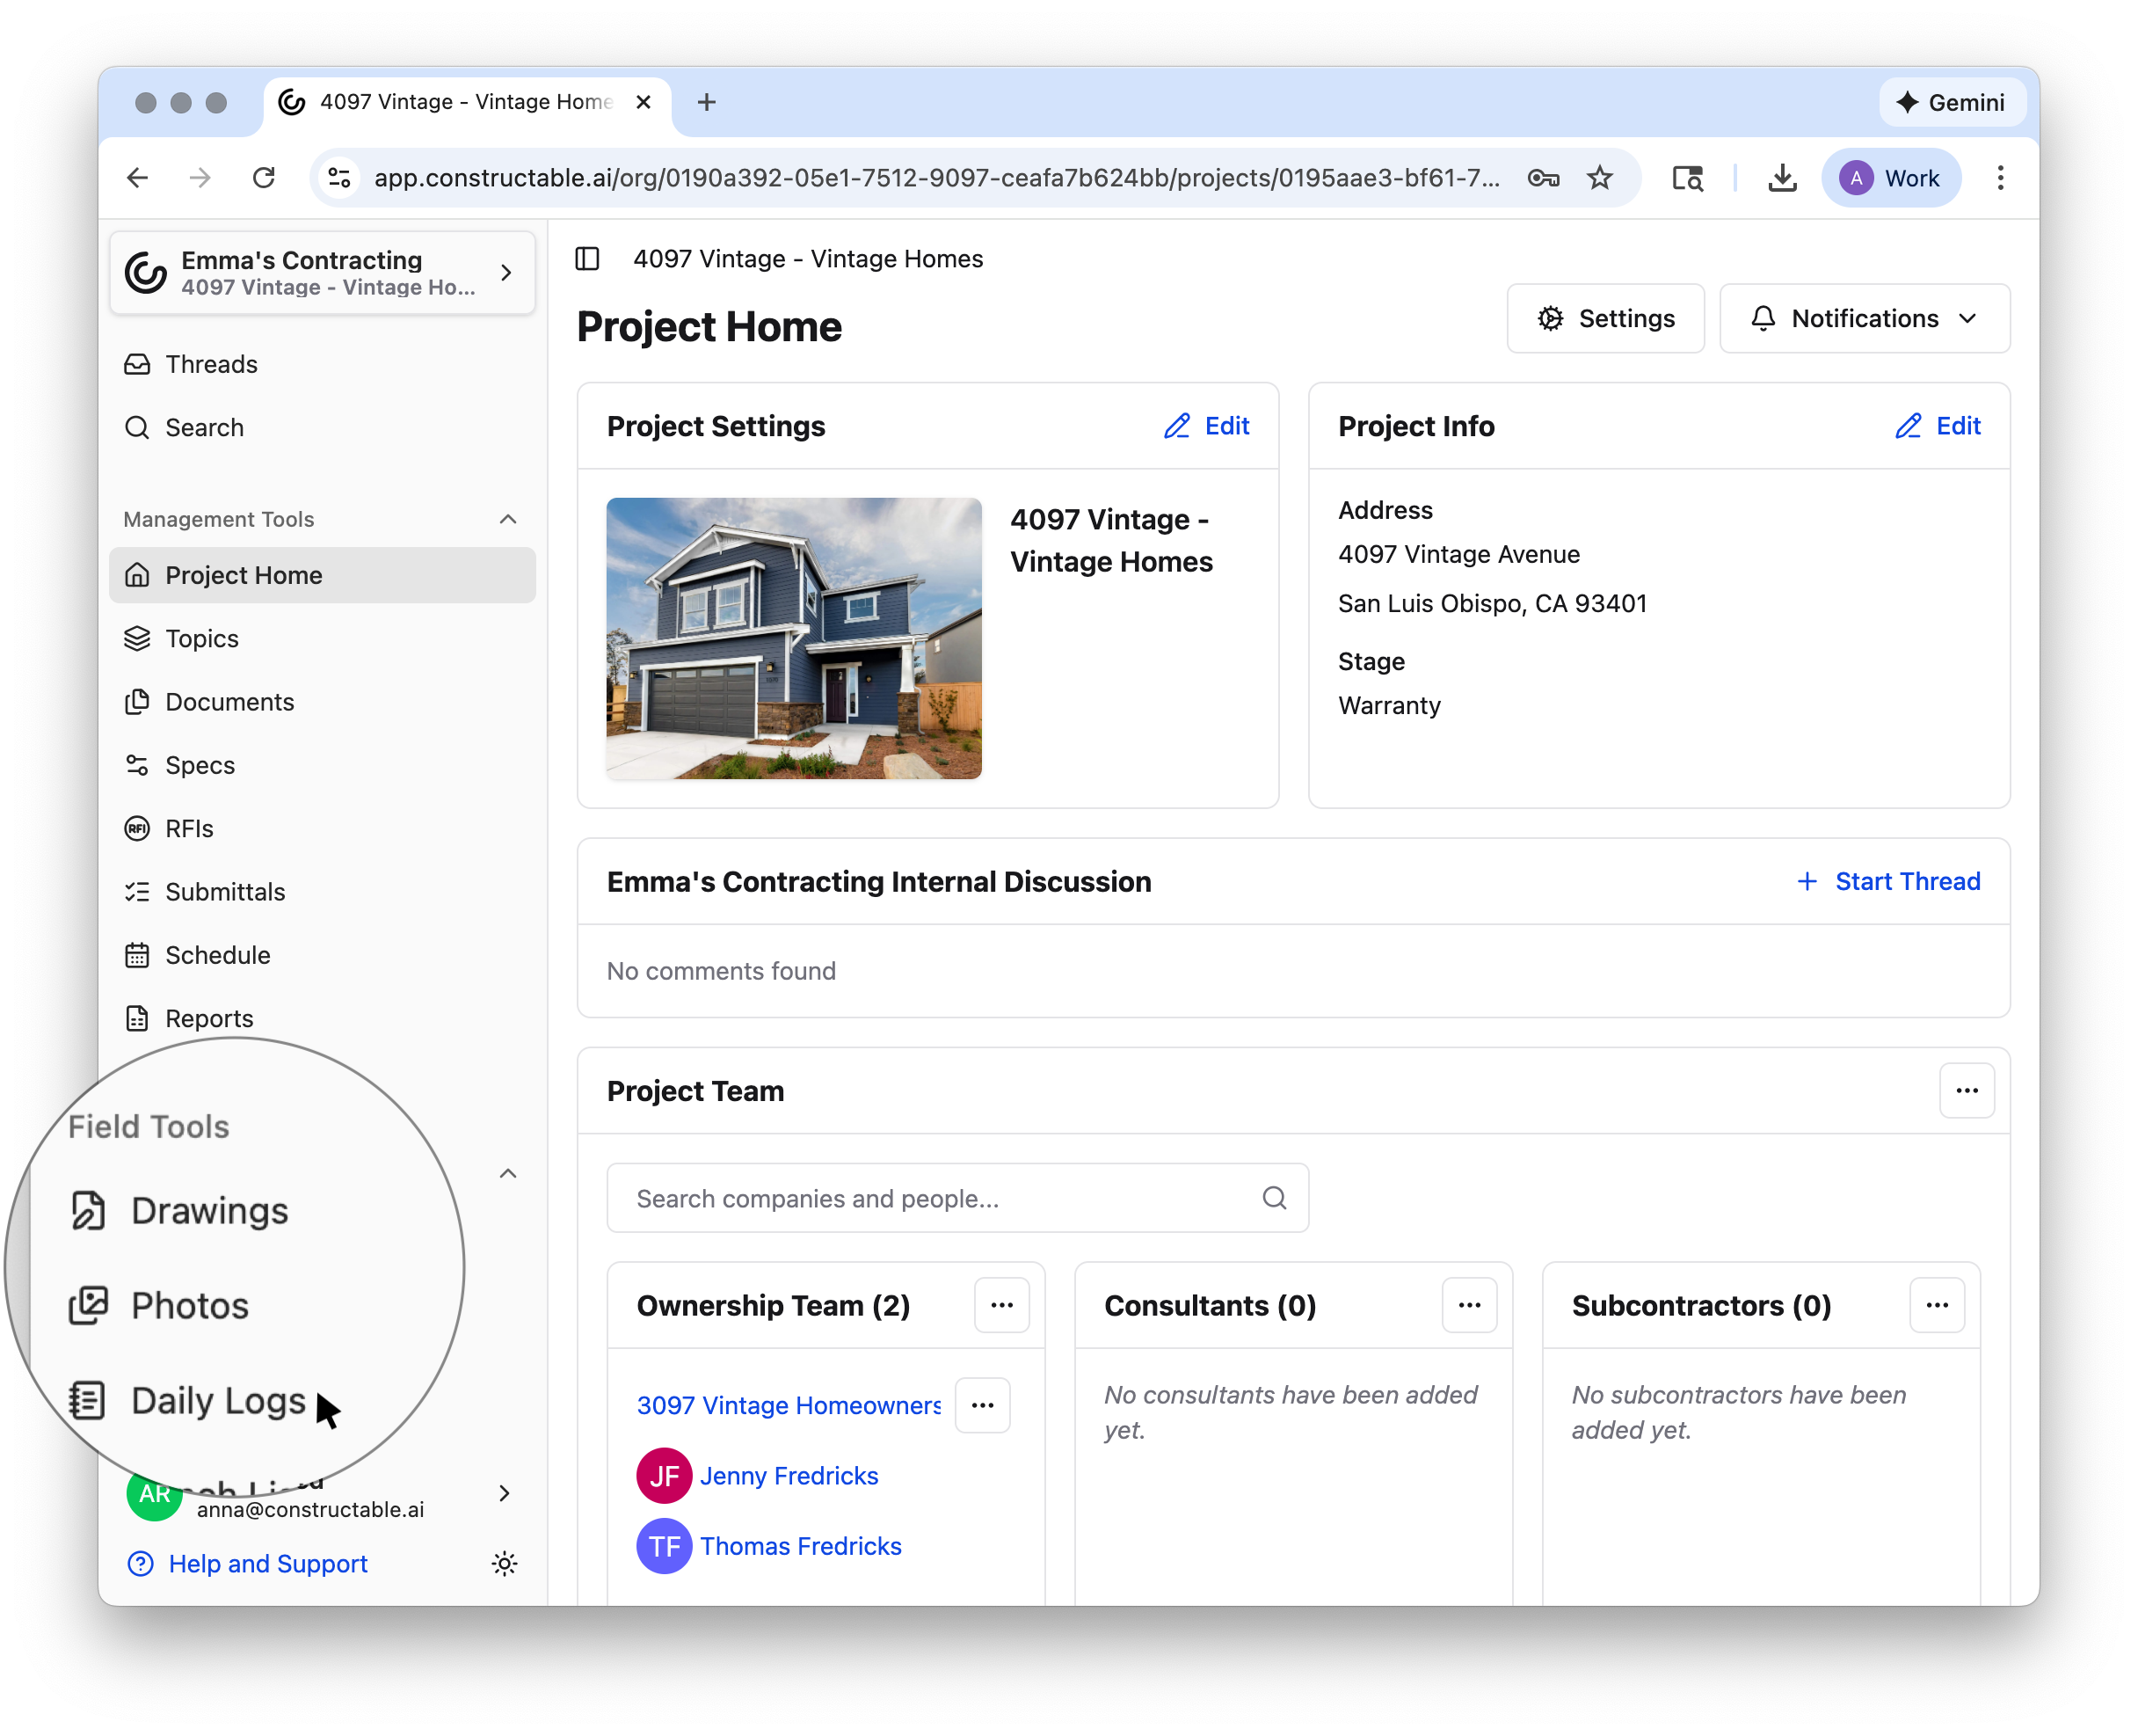Open Ownership Team more options menu

click(x=1001, y=1305)
